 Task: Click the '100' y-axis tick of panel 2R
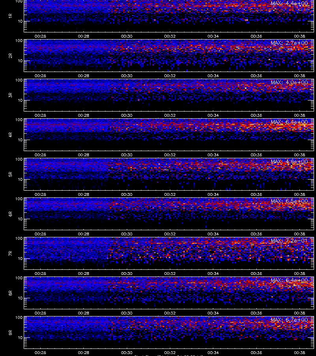[x=19, y=41]
